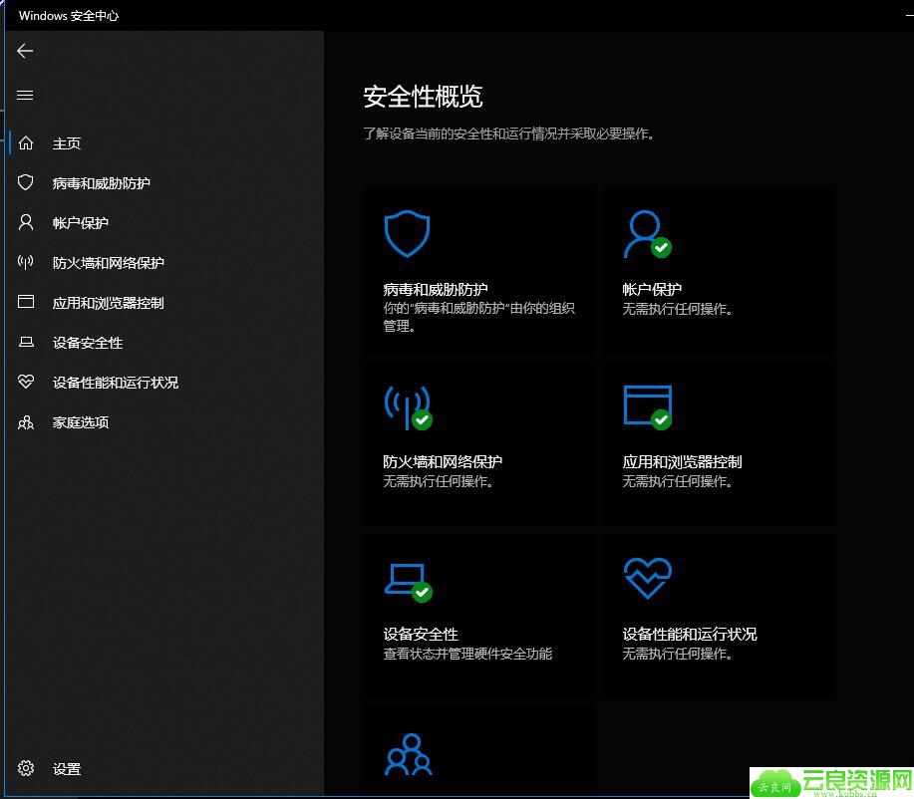Open 家庭选项 from the sidebar
Image resolution: width=914 pixels, height=799 pixels.
coord(81,422)
